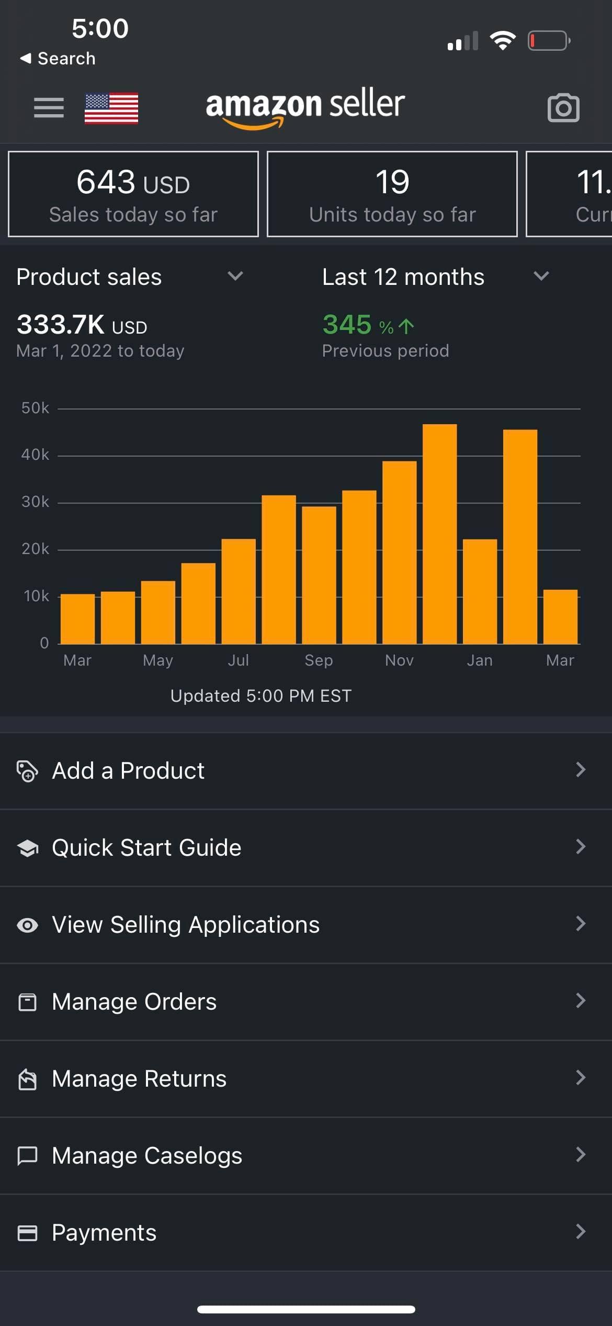Image resolution: width=612 pixels, height=1326 pixels.
Task: Open the Last 12 months dropdown
Action: click(541, 276)
